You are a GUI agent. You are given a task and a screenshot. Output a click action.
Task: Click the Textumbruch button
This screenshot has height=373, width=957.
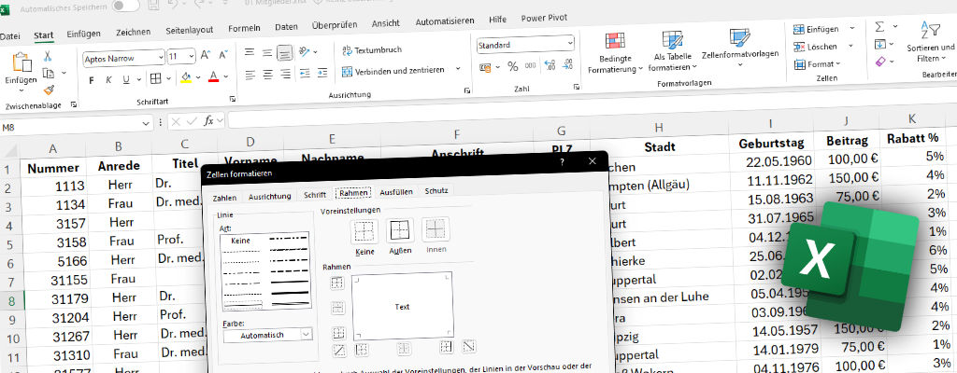tap(373, 49)
